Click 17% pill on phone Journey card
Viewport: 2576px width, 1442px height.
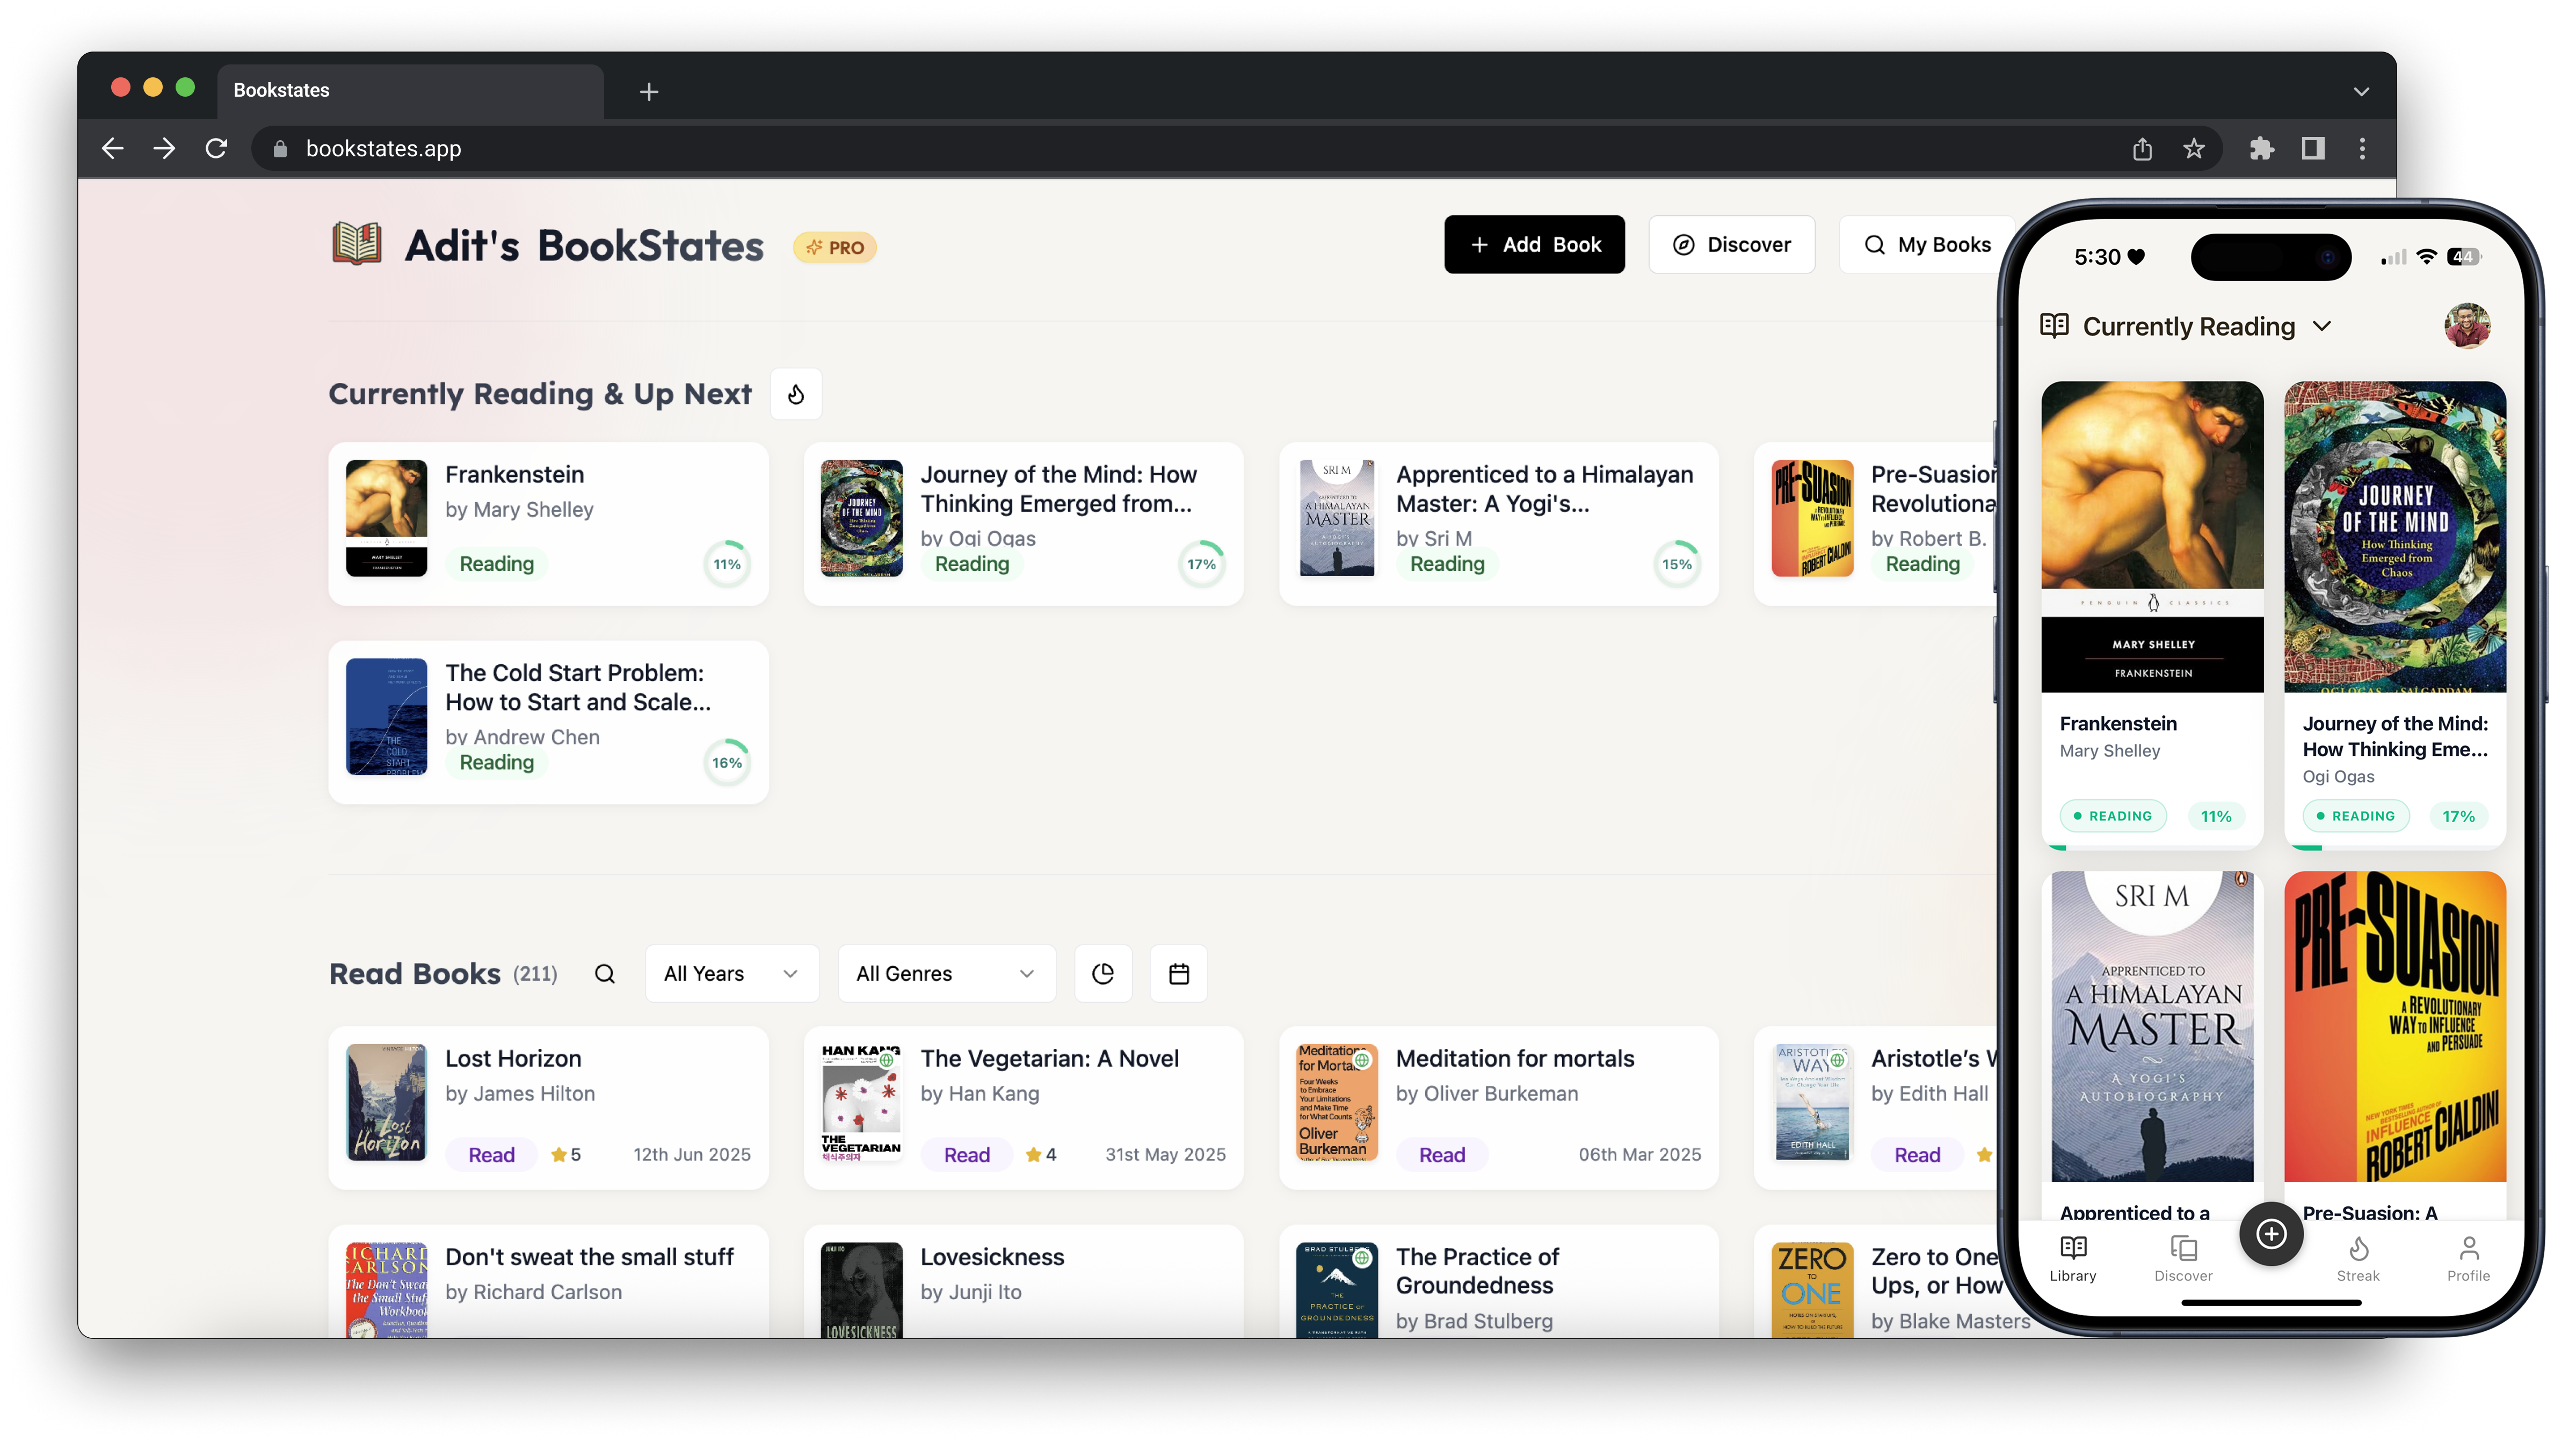click(2458, 816)
